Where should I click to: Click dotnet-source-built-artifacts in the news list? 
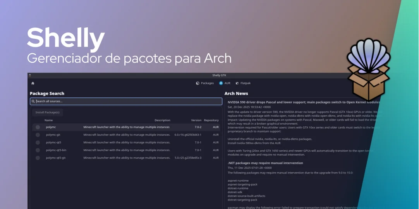246,196
